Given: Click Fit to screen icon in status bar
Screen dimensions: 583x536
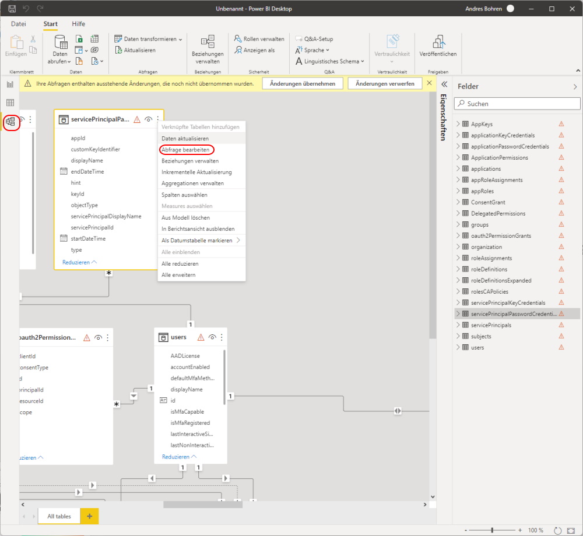Looking at the screenshot, I should tap(571, 530).
